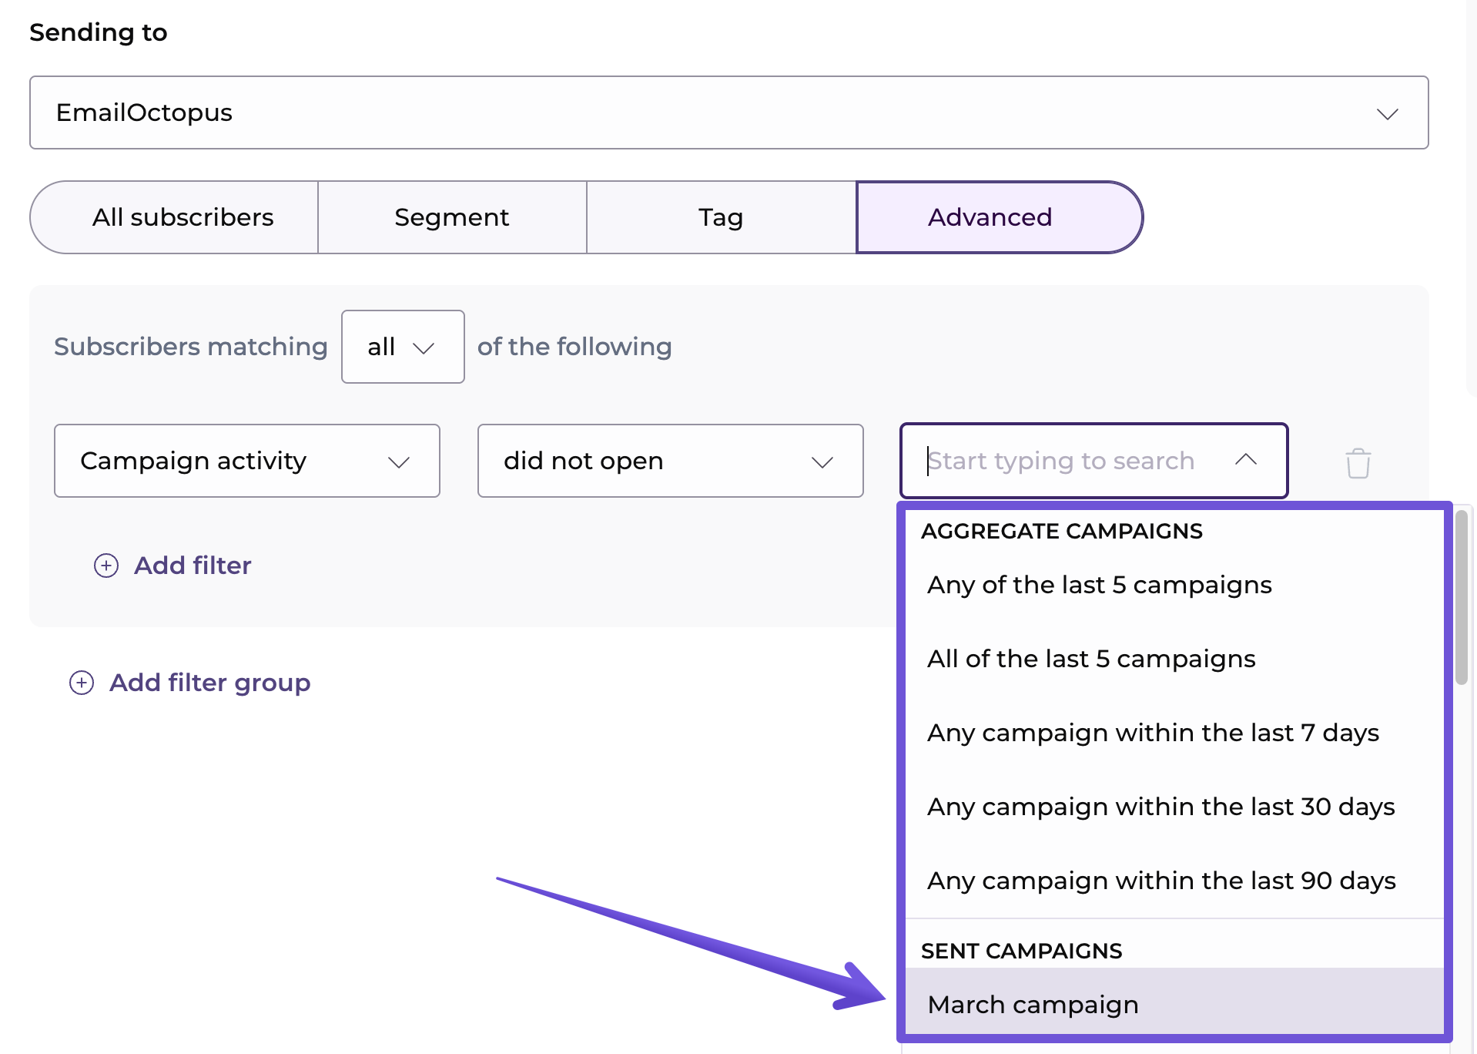Type in the campaign search field

(x=1070, y=461)
